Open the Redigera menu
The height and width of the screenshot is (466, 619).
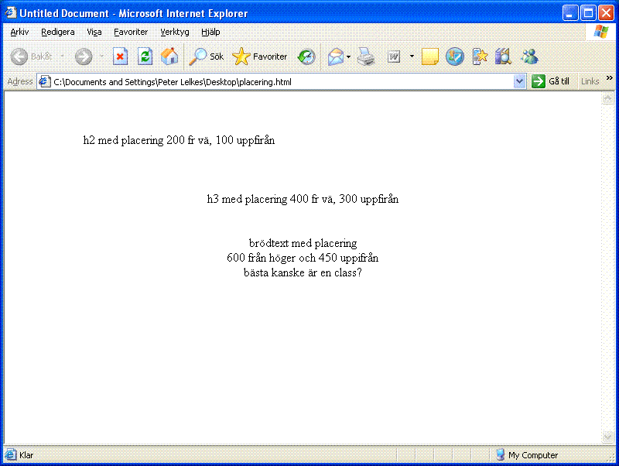point(57,32)
